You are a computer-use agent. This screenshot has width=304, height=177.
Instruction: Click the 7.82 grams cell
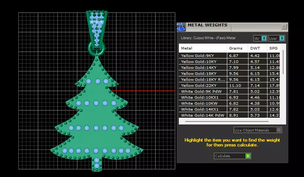coord(237,109)
